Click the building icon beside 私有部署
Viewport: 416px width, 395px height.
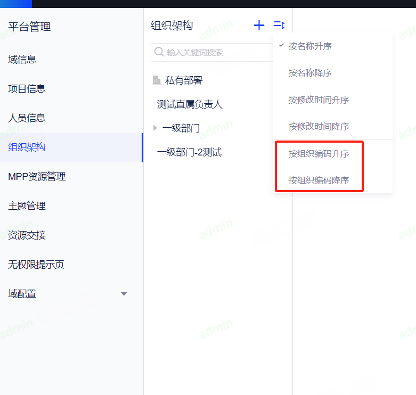coord(157,80)
